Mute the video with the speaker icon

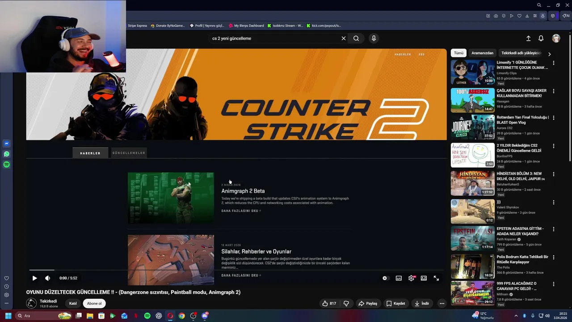47,278
